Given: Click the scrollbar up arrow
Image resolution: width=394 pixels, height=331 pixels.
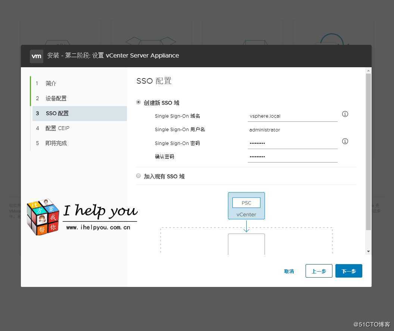Looking at the screenshot, I should (368, 71).
